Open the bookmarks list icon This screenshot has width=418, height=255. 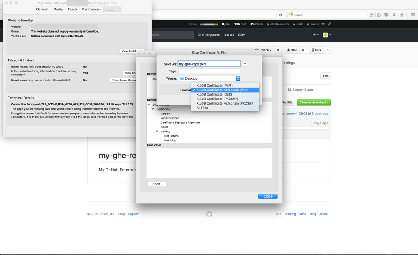[x=379, y=15]
